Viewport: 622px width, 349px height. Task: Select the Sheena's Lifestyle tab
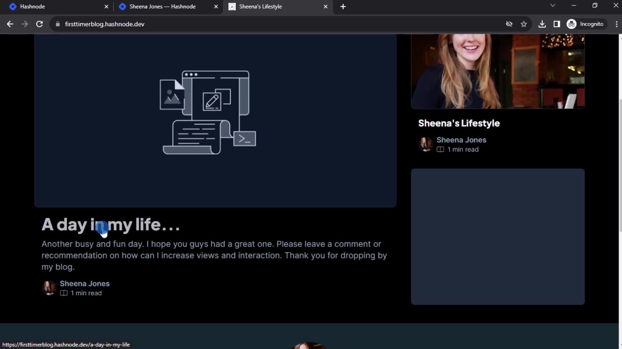point(277,6)
